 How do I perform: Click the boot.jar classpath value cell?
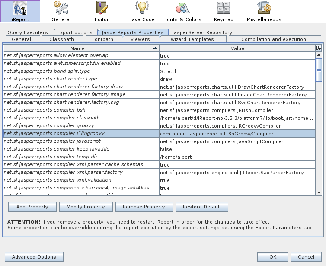[237, 118]
